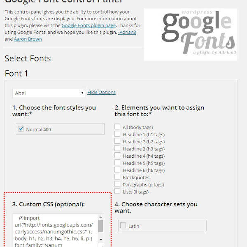Viewport: 247px width, 247px height.
Task: Check the Blockquotes option
Action: (117, 177)
